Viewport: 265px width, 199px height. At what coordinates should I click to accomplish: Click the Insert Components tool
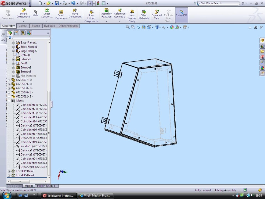pyautogui.click(x=23, y=13)
